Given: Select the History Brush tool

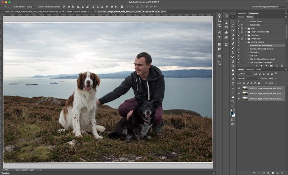Looking at the screenshot, I should 233,57.
